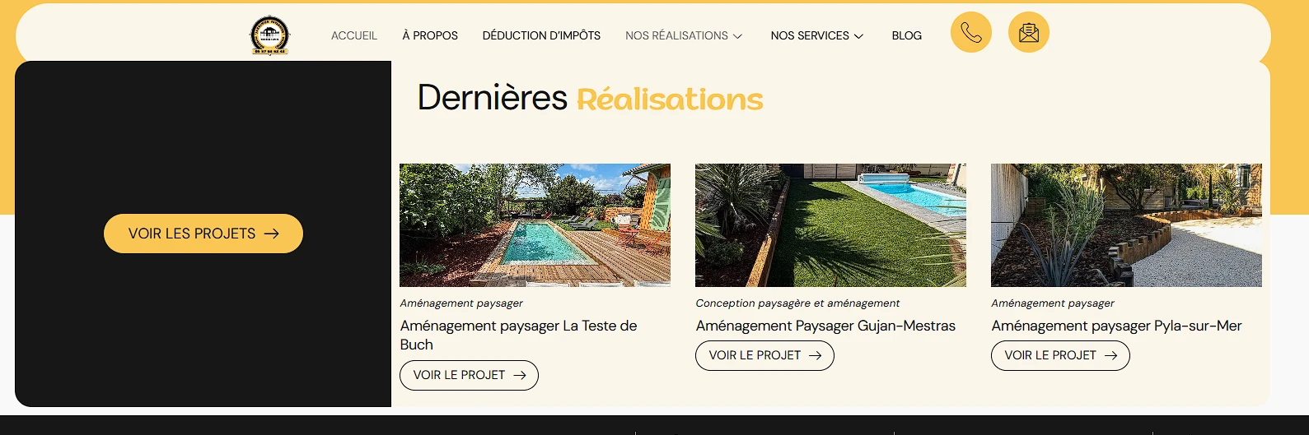The height and width of the screenshot is (435, 1309).
Task: Expand the NOS SERVICES chevron
Action: tap(858, 36)
